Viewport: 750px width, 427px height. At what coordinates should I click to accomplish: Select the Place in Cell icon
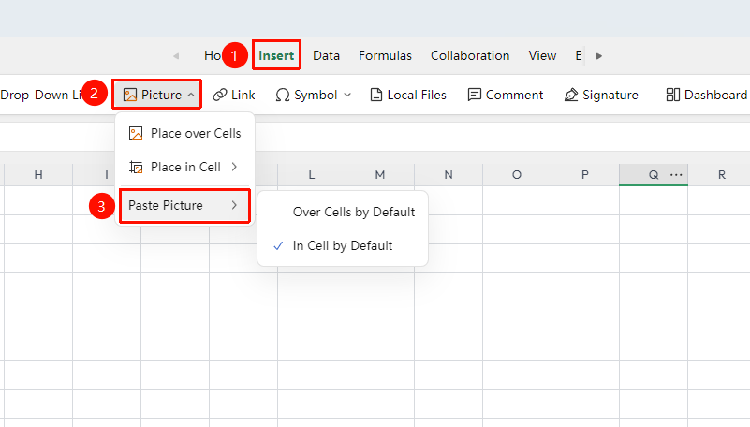tap(136, 167)
